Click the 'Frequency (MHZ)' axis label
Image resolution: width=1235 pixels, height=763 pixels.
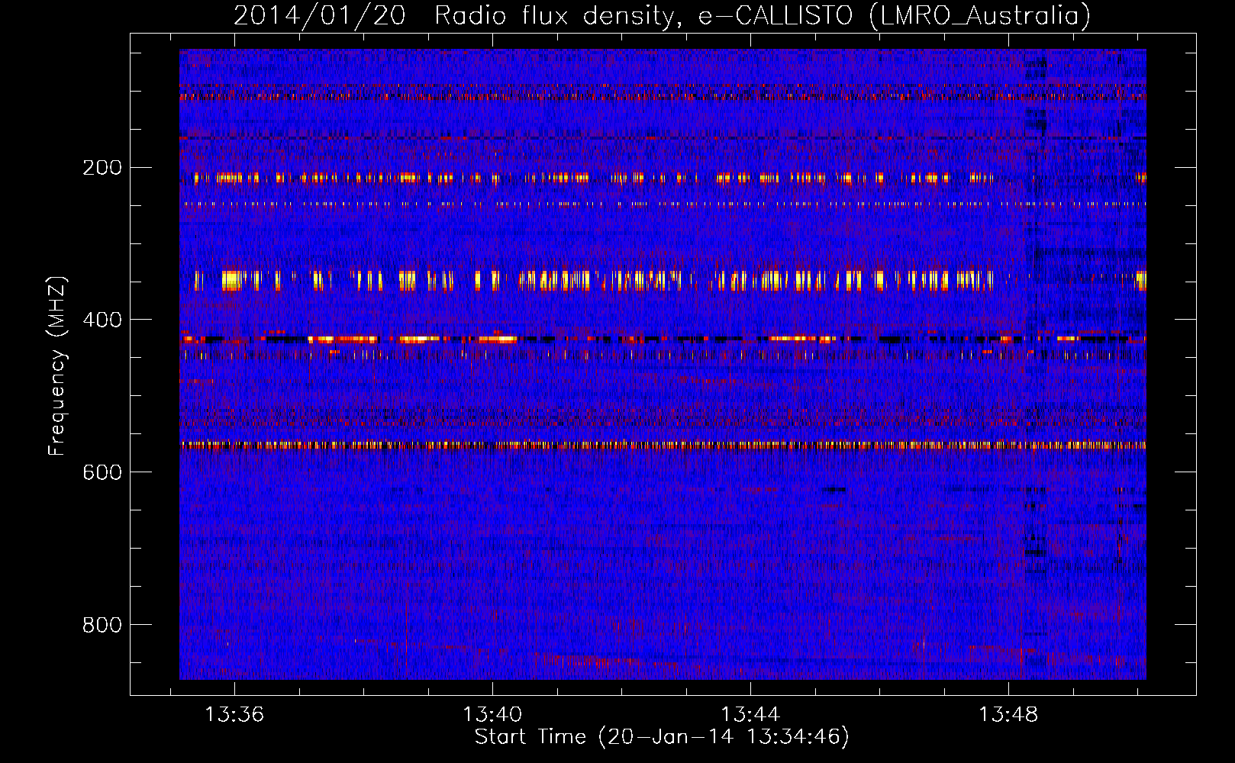coord(57,366)
